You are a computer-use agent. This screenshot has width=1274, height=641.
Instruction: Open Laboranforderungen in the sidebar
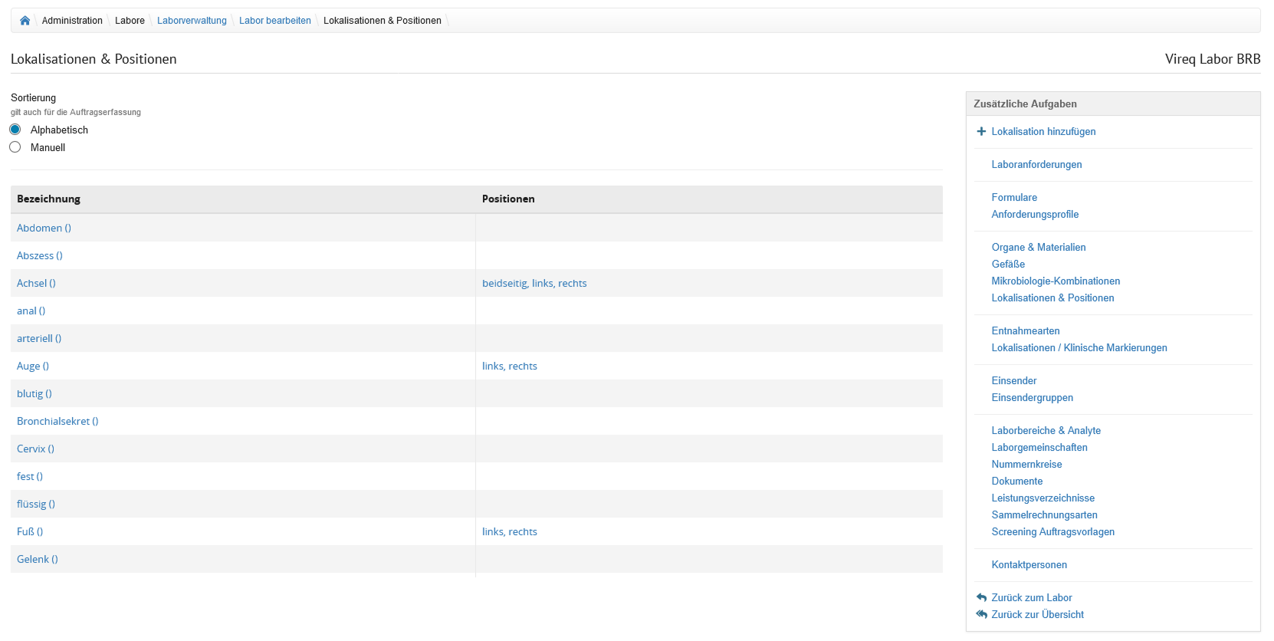click(x=1036, y=164)
